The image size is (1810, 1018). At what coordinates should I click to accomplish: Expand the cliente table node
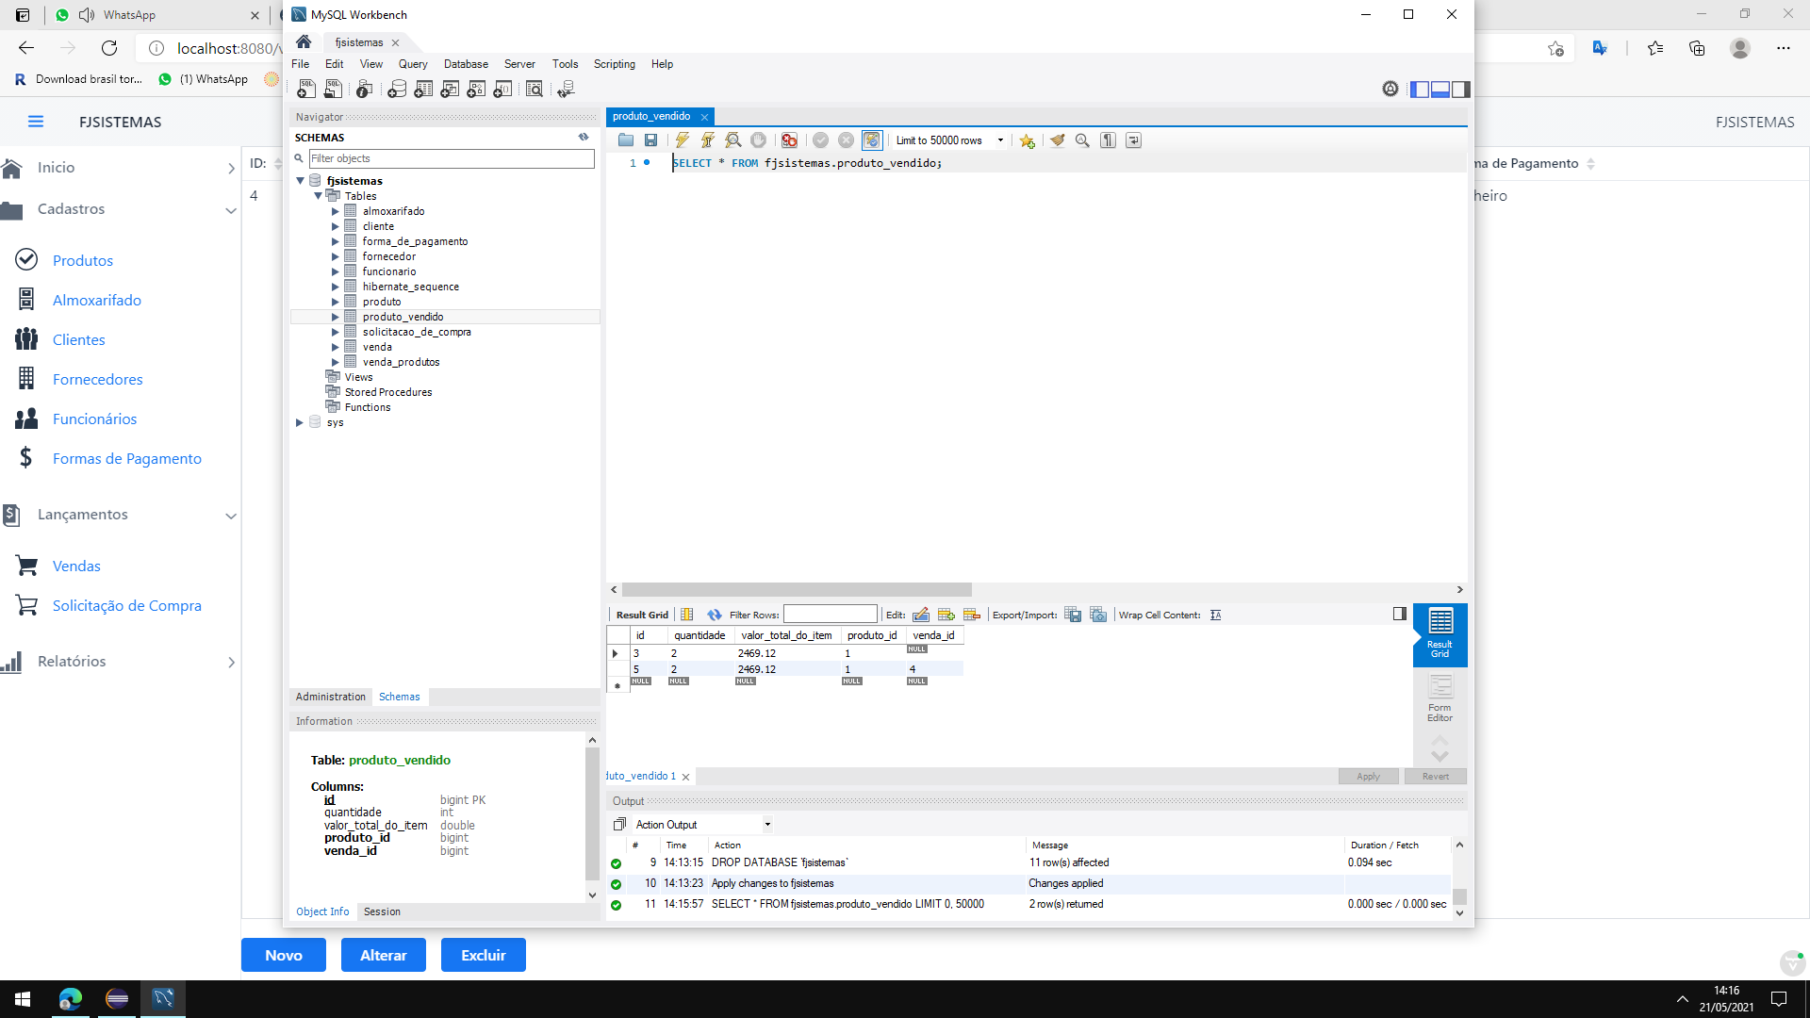[335, 226]
